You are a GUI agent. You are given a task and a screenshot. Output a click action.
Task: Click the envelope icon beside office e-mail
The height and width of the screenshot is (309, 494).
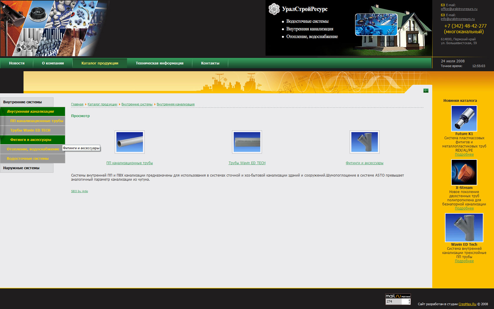pyautogui.click(x=443, y=5)
